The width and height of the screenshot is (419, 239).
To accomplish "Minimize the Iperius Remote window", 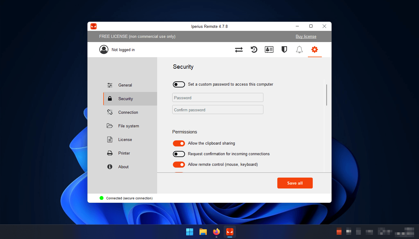I will click(x=297, y=26).
